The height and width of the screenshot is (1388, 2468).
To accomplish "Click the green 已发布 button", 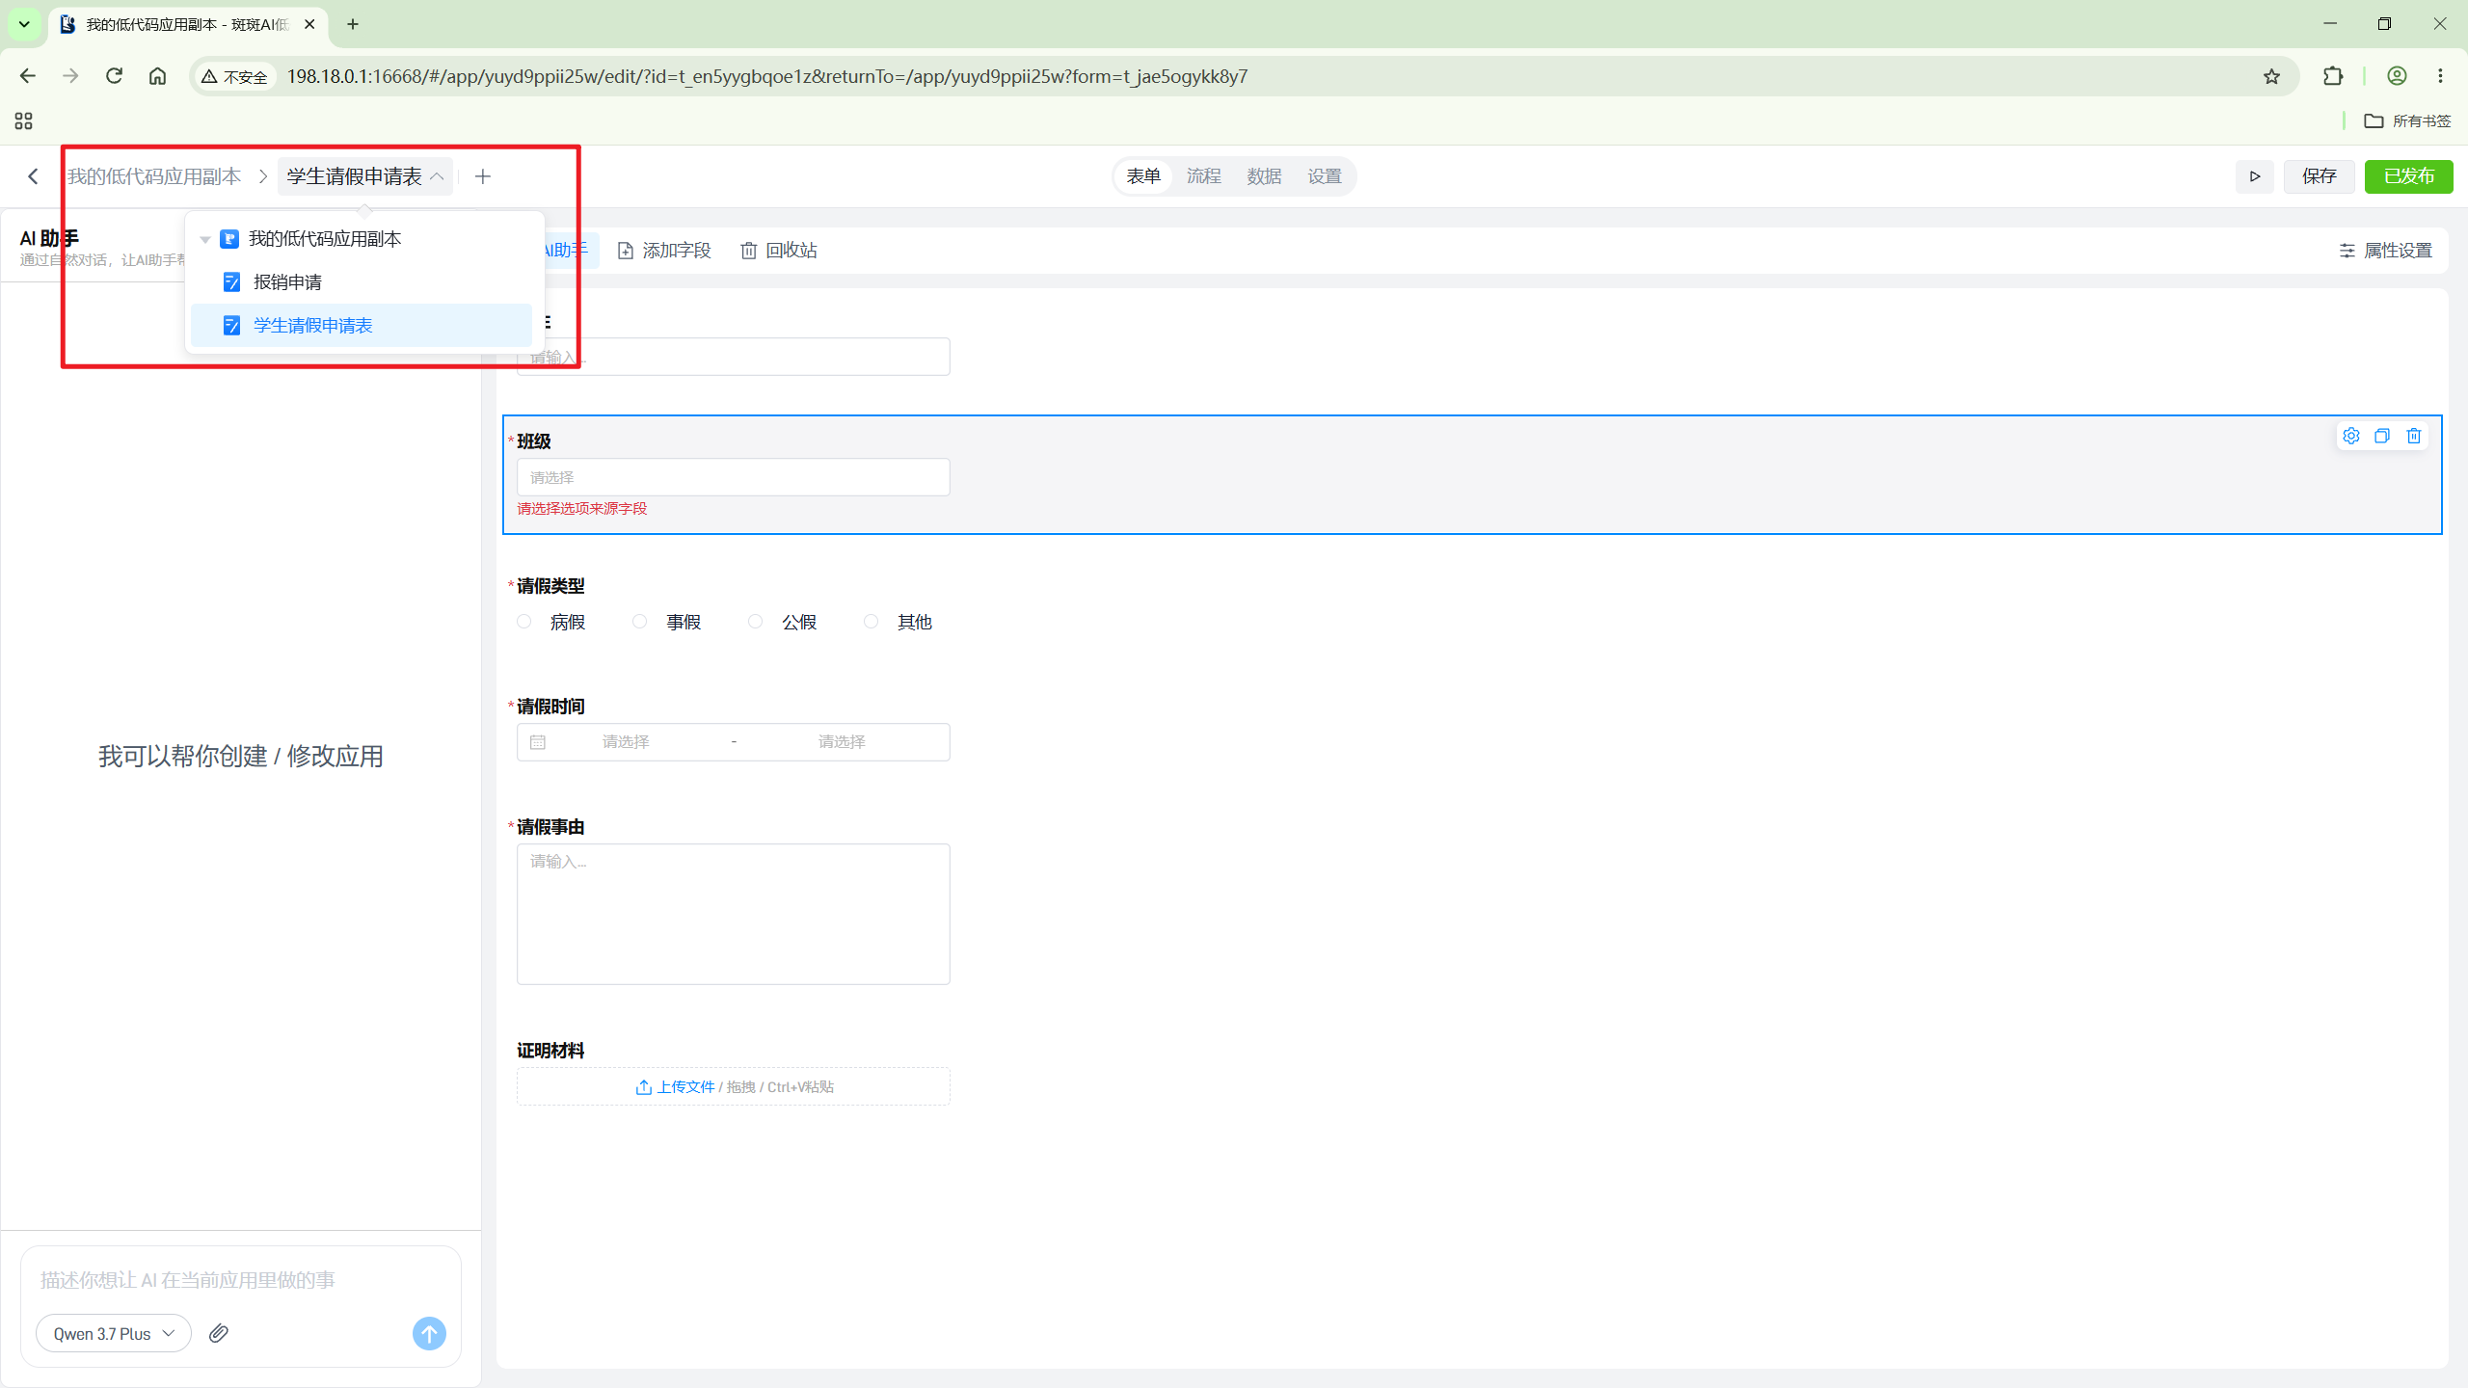I will 2408,176.
